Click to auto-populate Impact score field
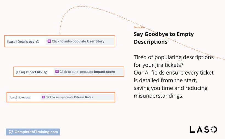Image resolution: width=225 pixels, height=139 pixels. point(89,72)
